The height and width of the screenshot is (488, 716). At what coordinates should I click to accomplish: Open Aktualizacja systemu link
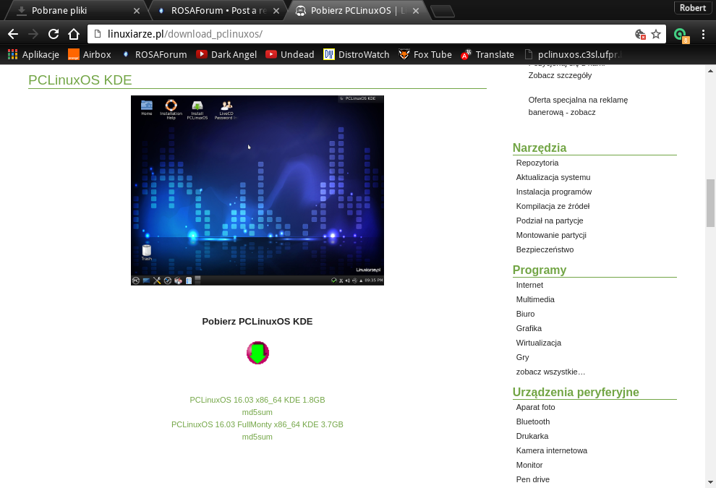[x=553, y=178]
